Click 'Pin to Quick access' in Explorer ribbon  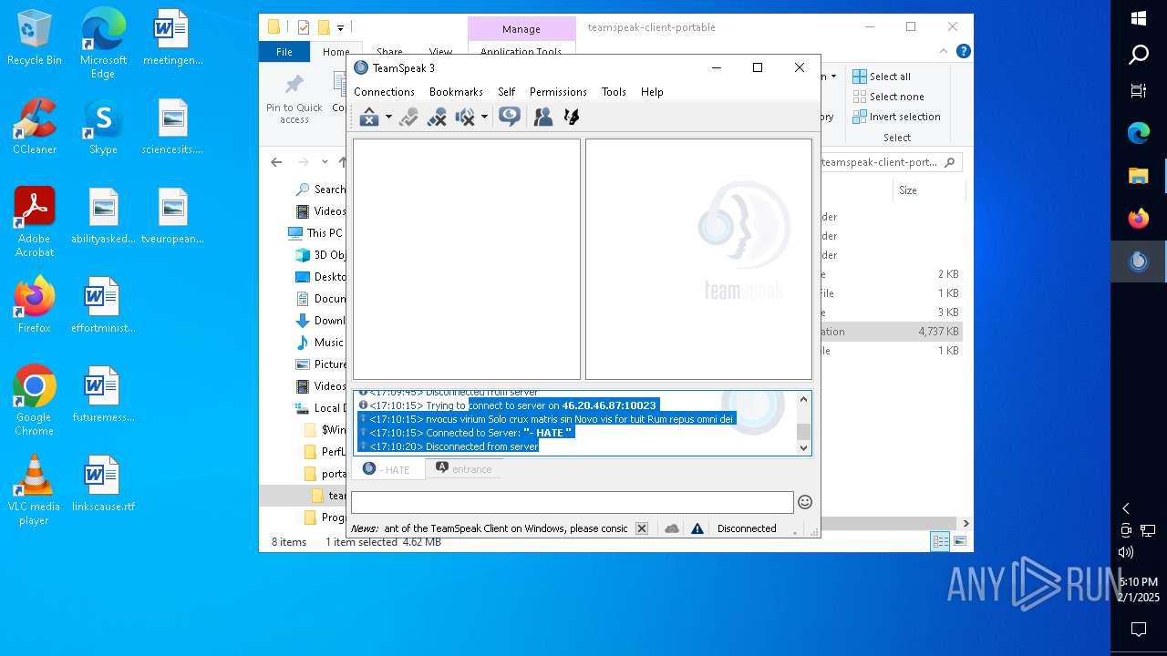pyautogui.click(x=294, y=100)
